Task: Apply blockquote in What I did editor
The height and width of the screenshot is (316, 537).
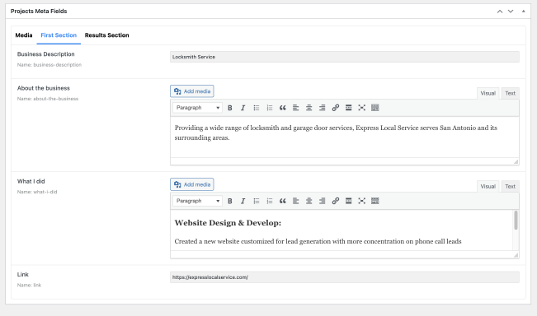Action: tap(283, 201)
